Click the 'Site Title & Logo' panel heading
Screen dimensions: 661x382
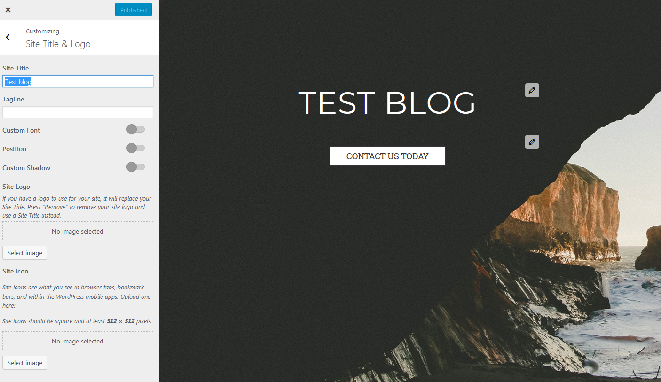(x=58, y=44)
